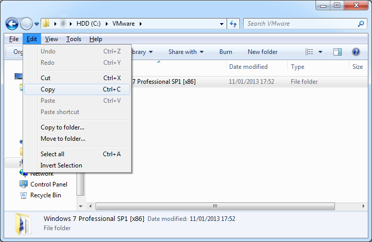Open the Control Panel in navigation pane

point(48,184)
